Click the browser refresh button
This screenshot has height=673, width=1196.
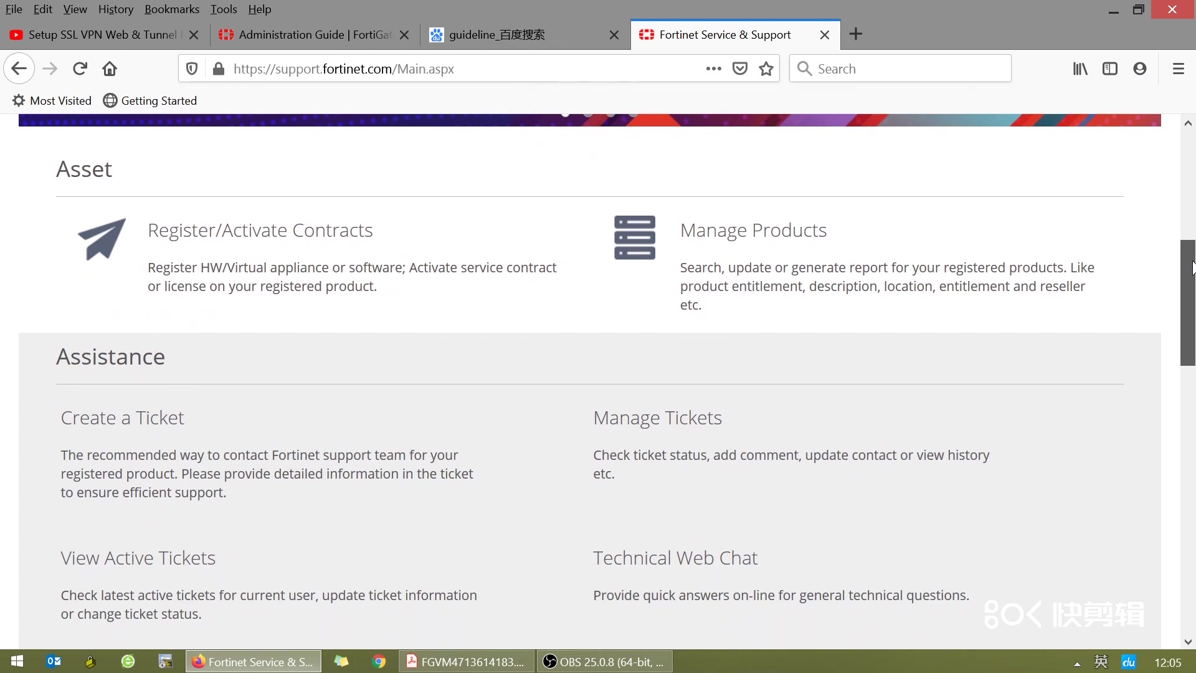click(x=80, y=68)
